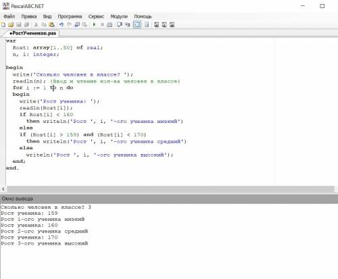The image size is (338, 279).
Task: Open the Программа menu
Action: [x=70, y=16]
